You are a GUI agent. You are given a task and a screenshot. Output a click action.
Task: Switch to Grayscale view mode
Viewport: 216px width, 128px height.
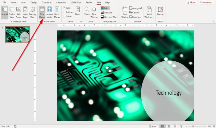coord(106,13)
